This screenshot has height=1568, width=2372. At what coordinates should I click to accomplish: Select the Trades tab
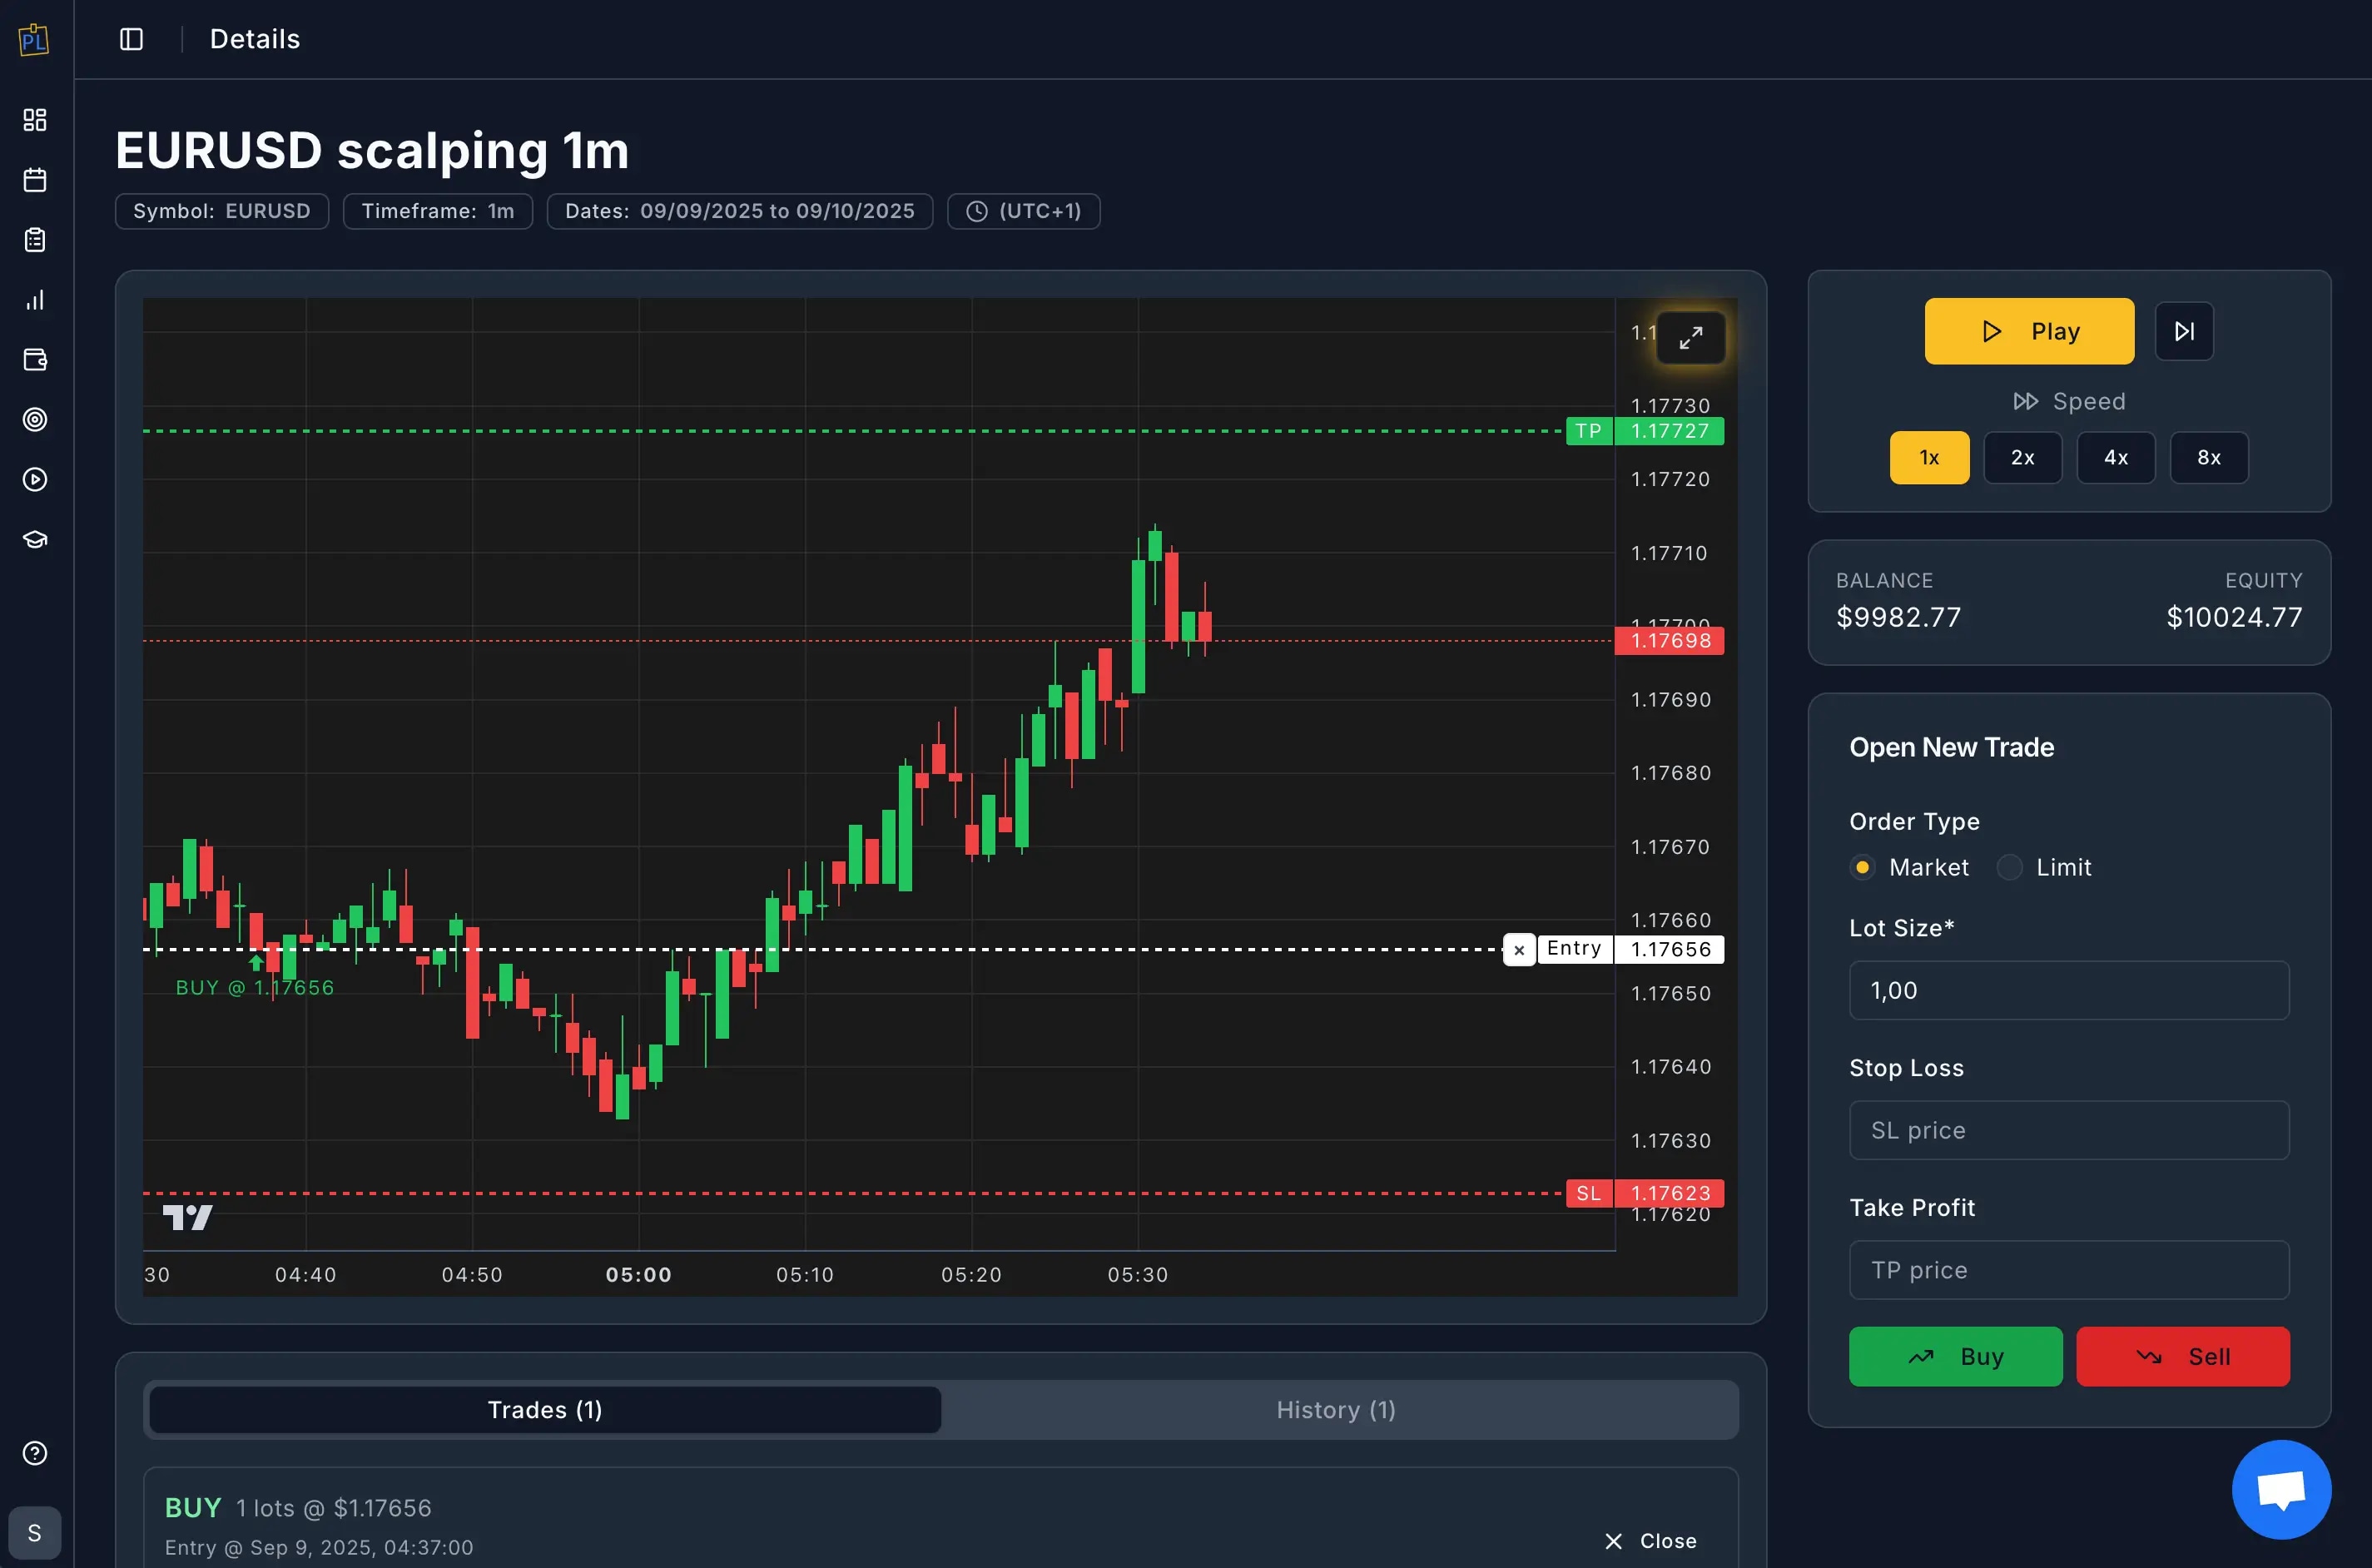coord(544,1409)
